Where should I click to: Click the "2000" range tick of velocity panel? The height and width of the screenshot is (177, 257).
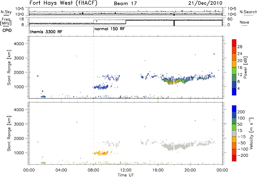pos(19,138)
